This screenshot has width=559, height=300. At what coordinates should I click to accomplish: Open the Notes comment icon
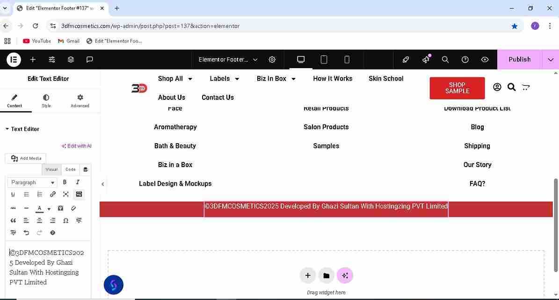[90, 59]
